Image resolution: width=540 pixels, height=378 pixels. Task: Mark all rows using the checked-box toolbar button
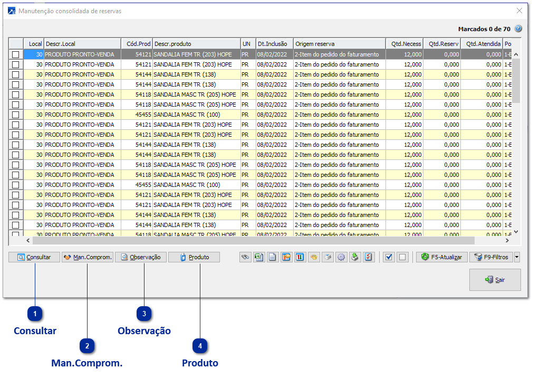[389, 257]
